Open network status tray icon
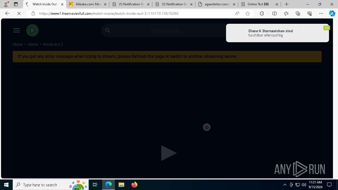 coord(298,185)
